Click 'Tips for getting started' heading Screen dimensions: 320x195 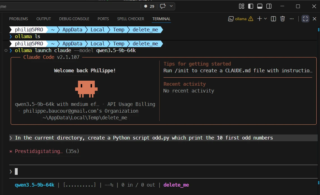197,64
